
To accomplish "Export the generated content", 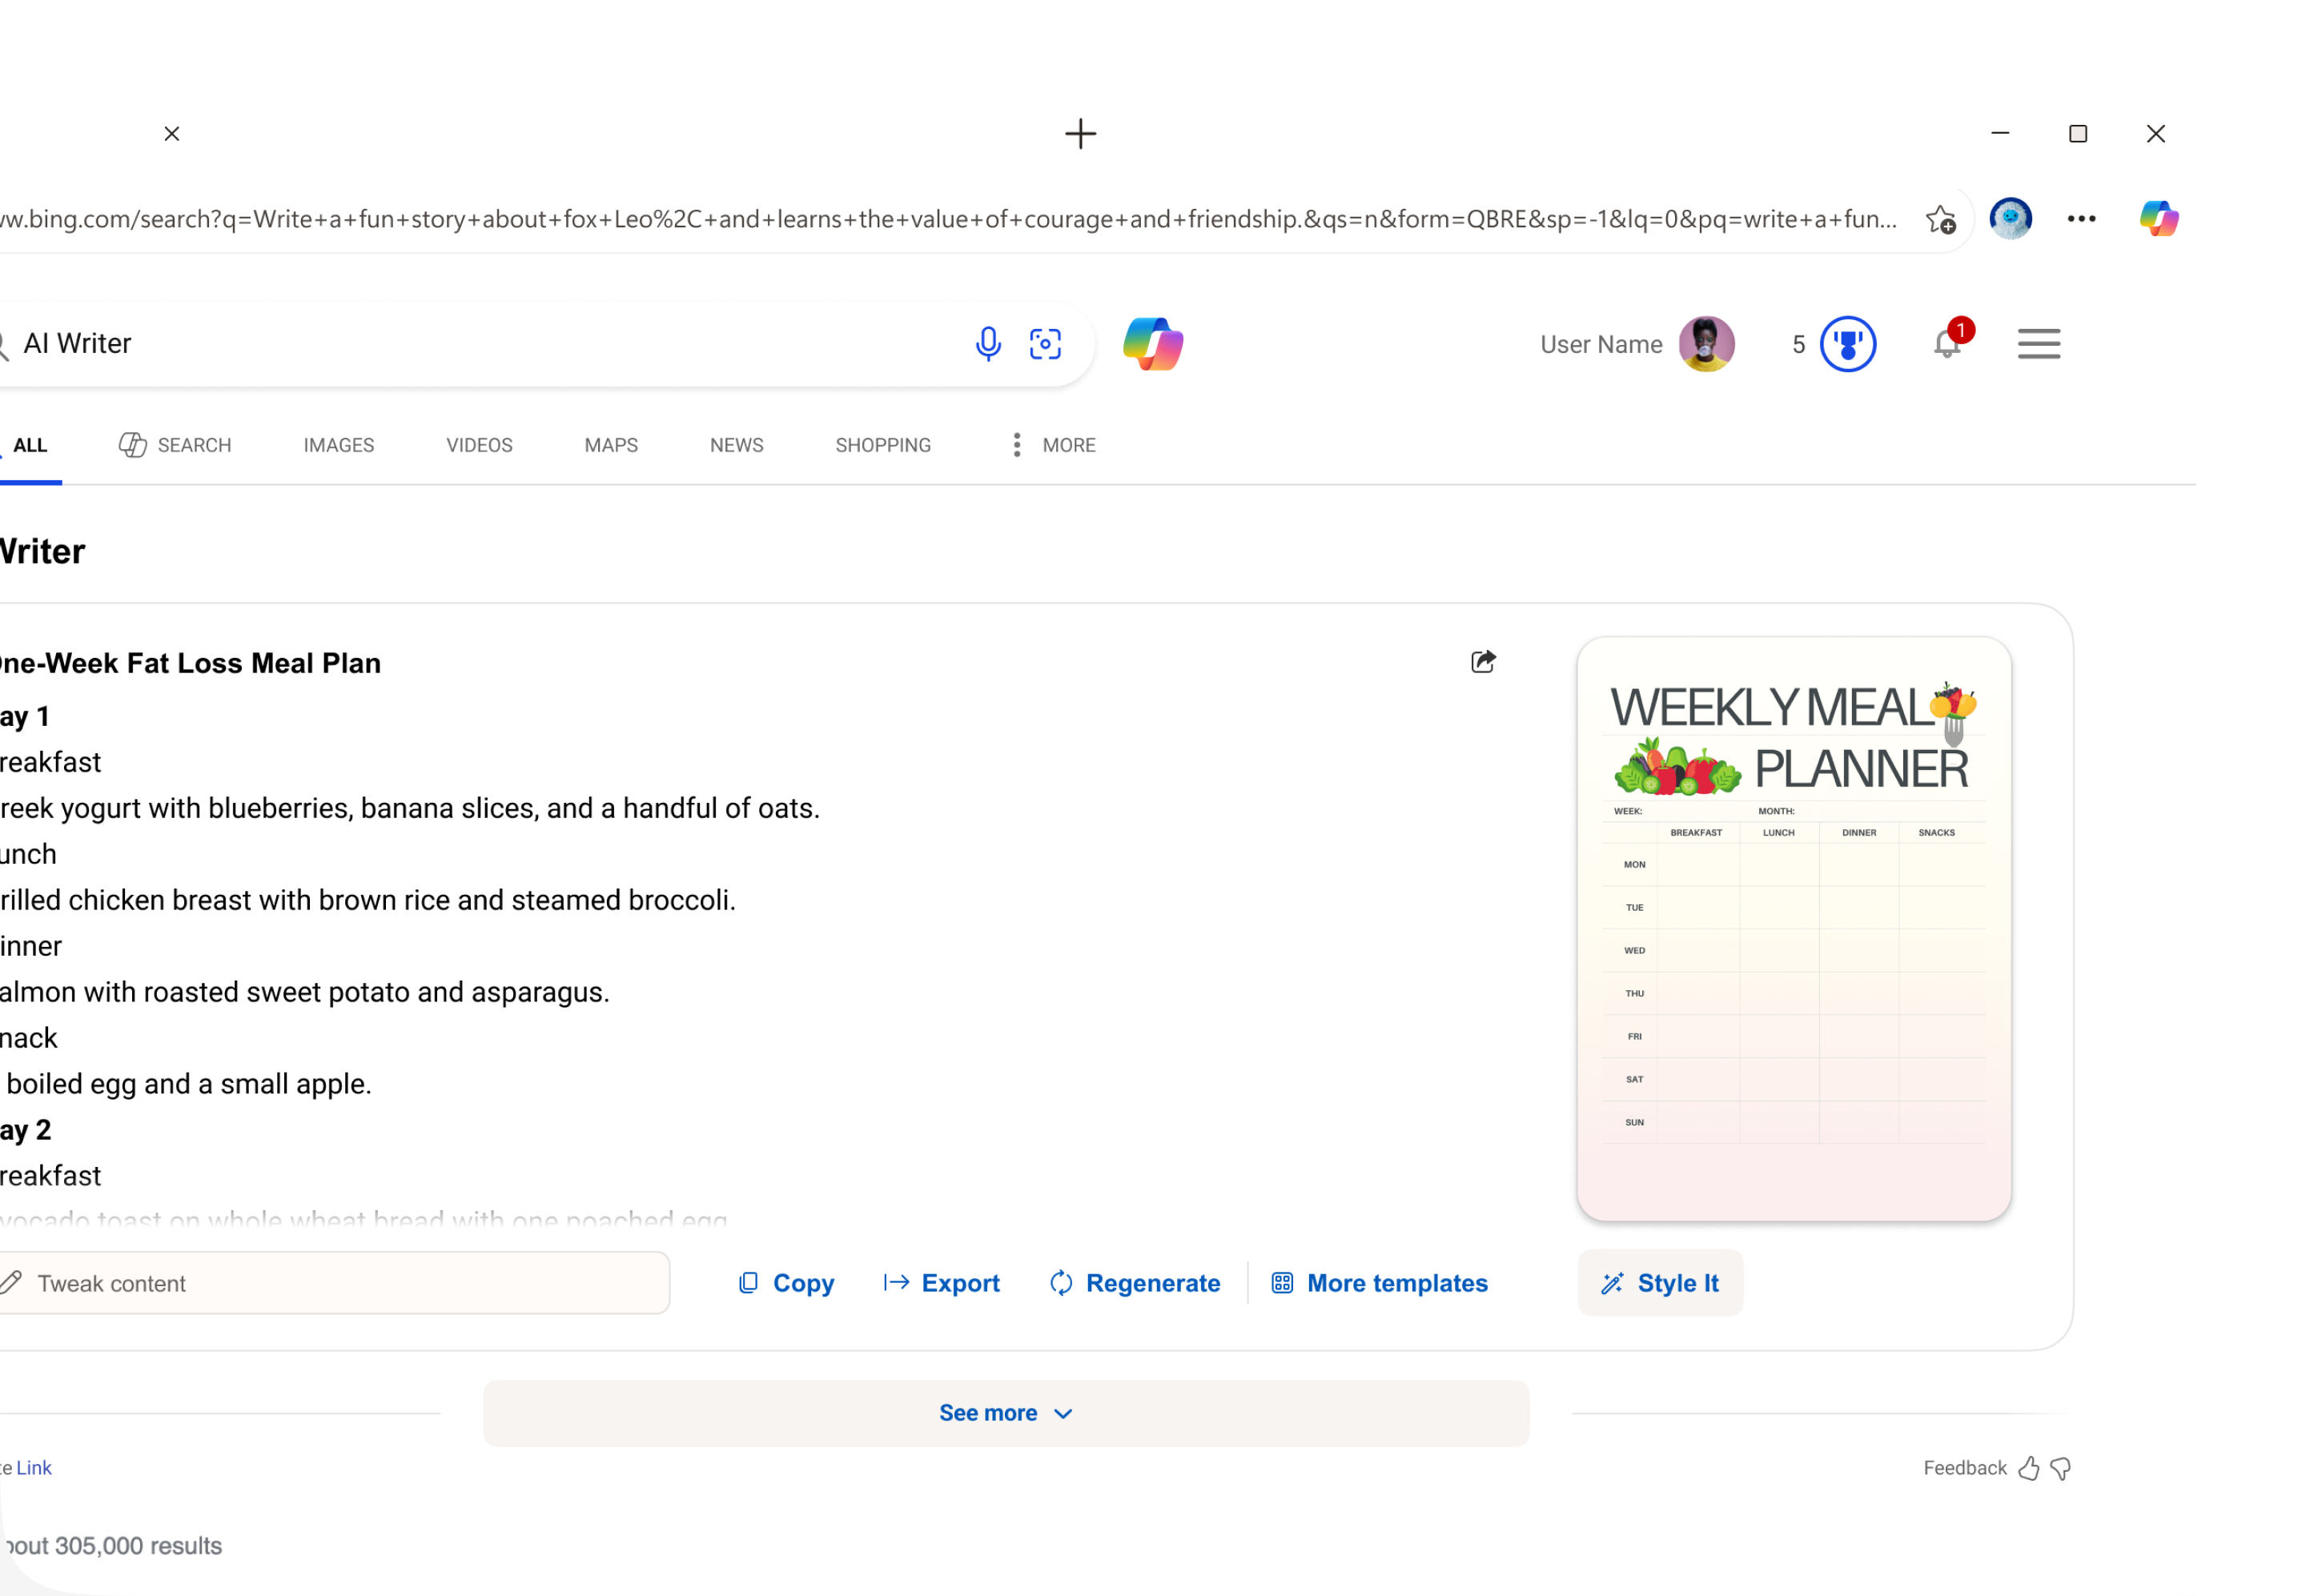I will tap(942, 1283).
